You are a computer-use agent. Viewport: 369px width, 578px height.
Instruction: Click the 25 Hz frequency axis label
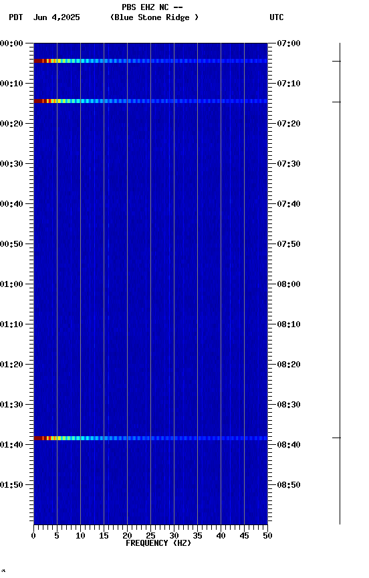point(150,536)
